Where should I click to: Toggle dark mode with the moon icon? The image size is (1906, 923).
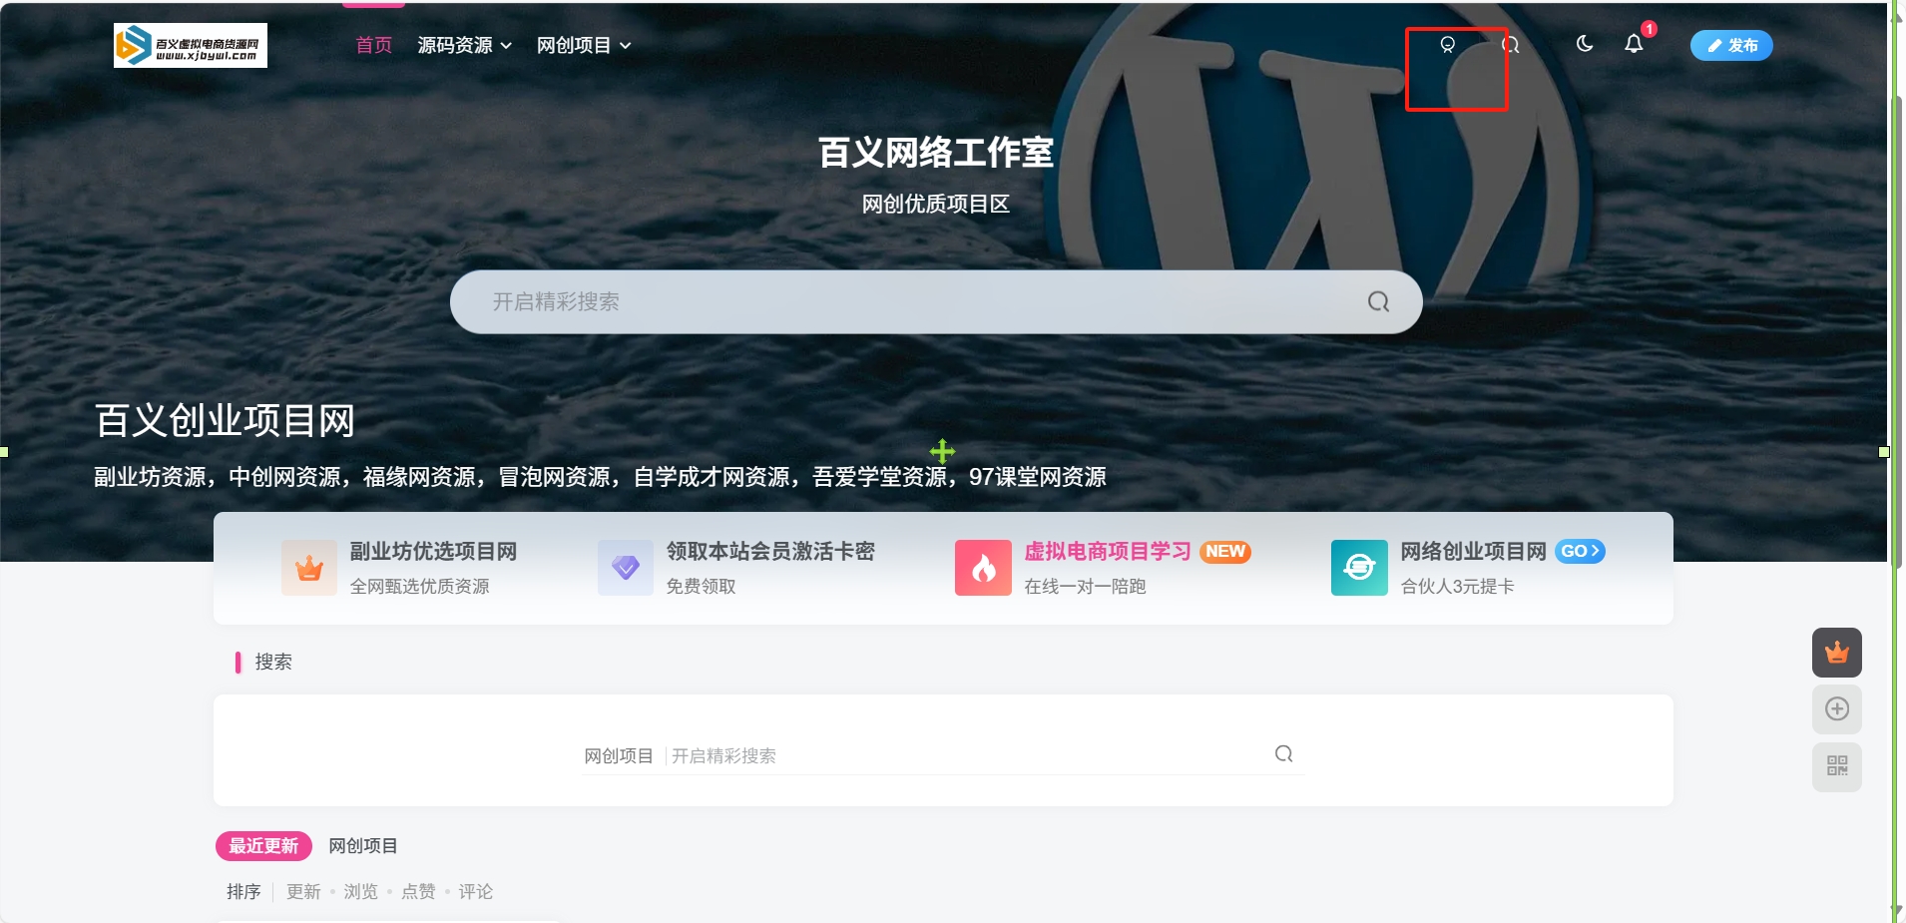pyautogui.click(x=1584, y=44)
